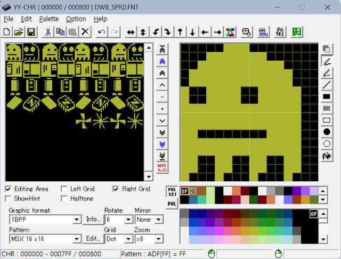Uncheck the Editing Area checkbox
341x259 pixels.
8,189
